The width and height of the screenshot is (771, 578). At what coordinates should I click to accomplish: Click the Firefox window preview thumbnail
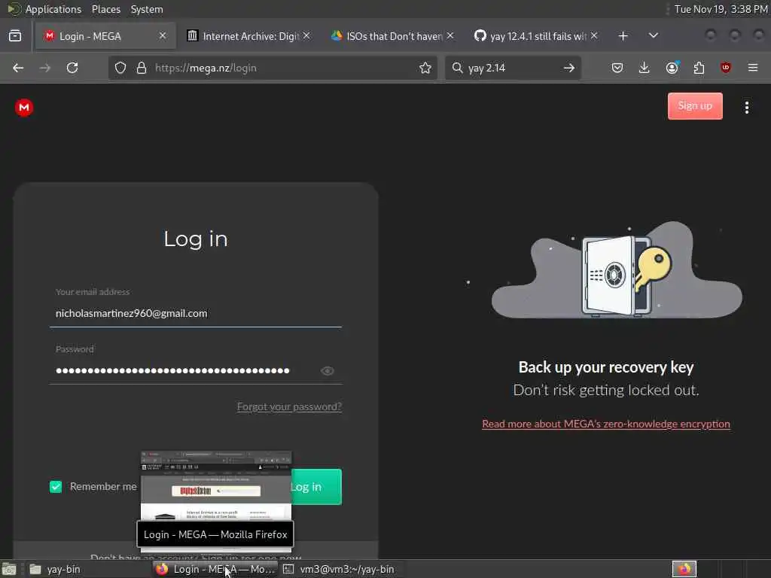tap(216, 485)
